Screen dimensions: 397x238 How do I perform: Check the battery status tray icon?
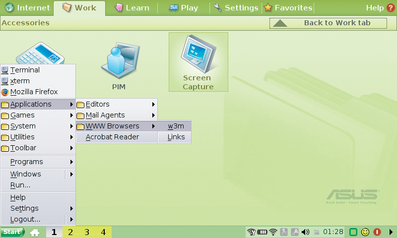coord(263,232)
